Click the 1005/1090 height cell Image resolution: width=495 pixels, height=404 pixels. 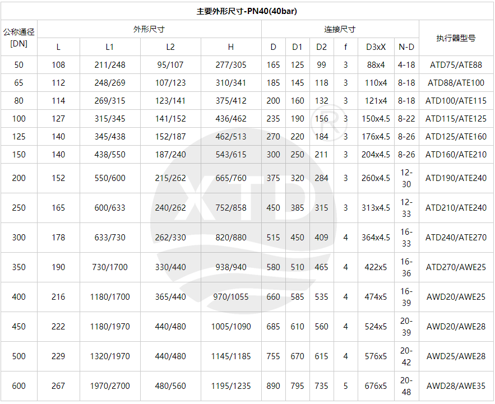click(231, 327)
